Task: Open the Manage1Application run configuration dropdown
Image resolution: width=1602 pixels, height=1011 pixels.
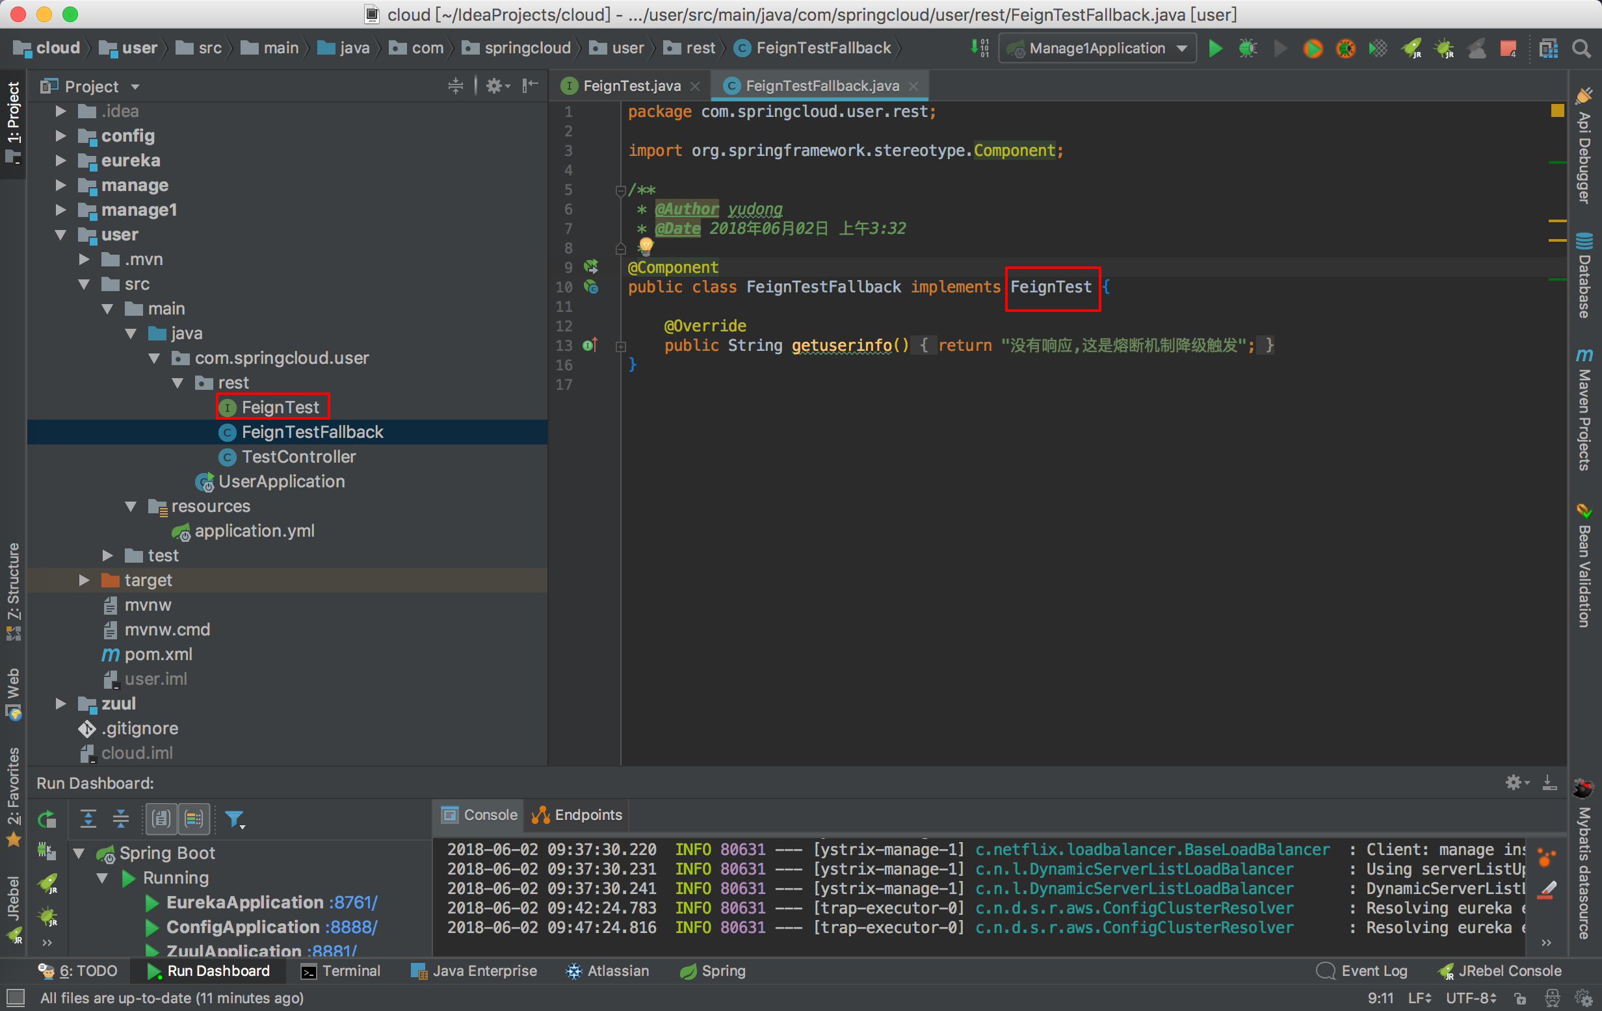Action: pos(1097,49)
